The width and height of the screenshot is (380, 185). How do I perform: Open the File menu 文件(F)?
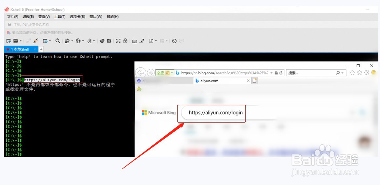click(13, 17)
